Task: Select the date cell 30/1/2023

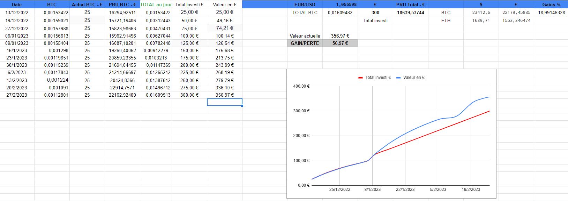Action: coord(17,65)
